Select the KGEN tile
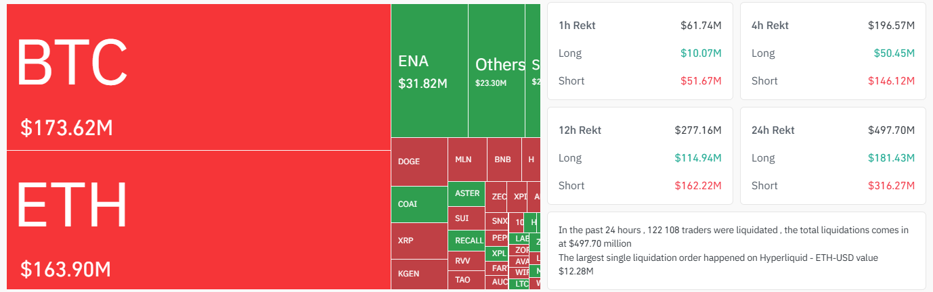Screen dimensions: 933x292 point(419,274)
